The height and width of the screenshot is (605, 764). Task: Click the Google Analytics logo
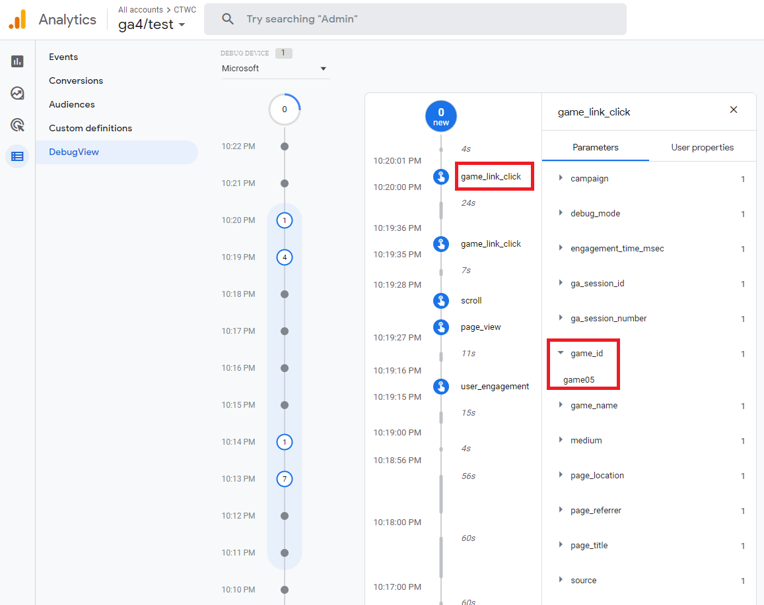18,19
